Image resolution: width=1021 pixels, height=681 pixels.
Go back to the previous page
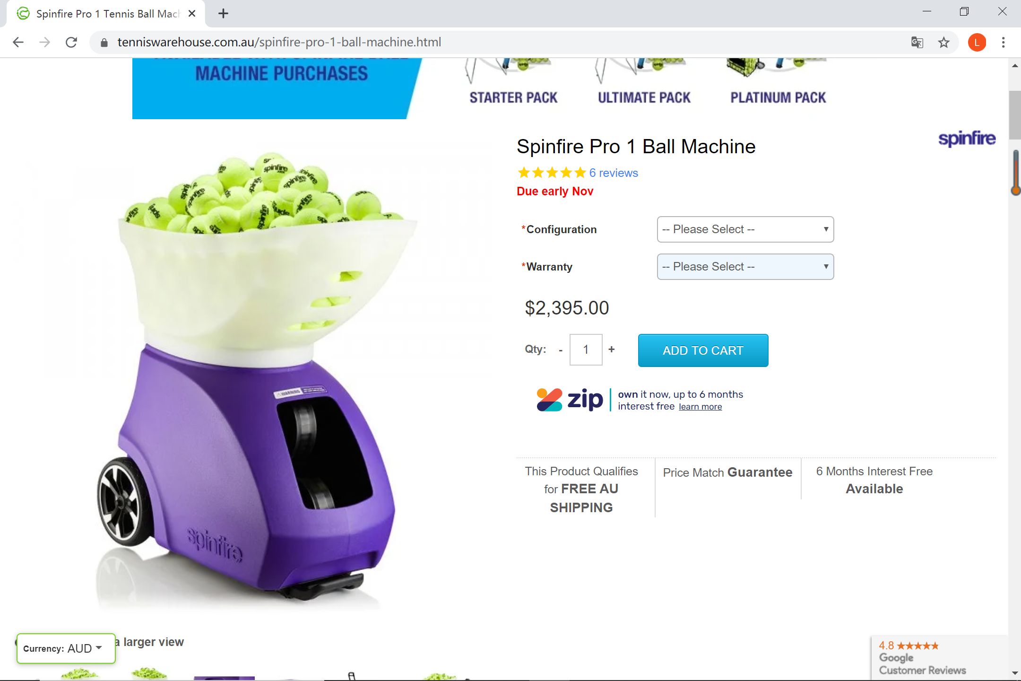18,43
